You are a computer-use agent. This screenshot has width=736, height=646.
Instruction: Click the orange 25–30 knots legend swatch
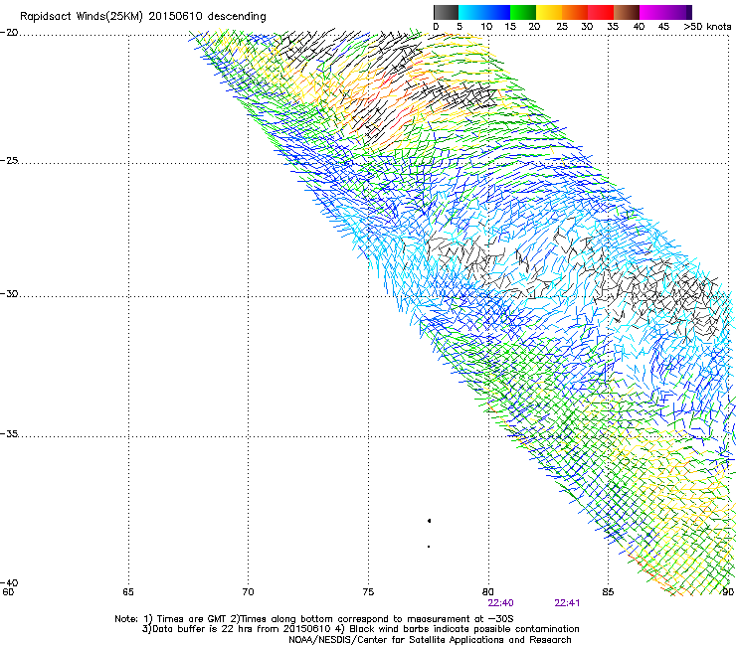[x=575, y=12]
